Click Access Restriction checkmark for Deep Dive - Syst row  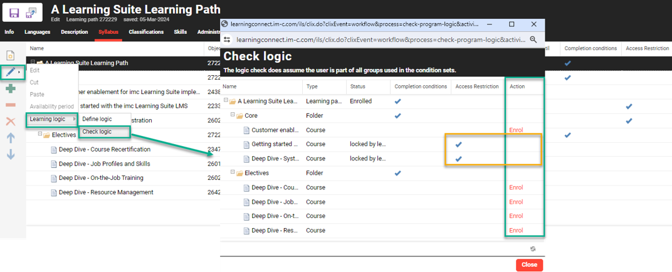459,159
